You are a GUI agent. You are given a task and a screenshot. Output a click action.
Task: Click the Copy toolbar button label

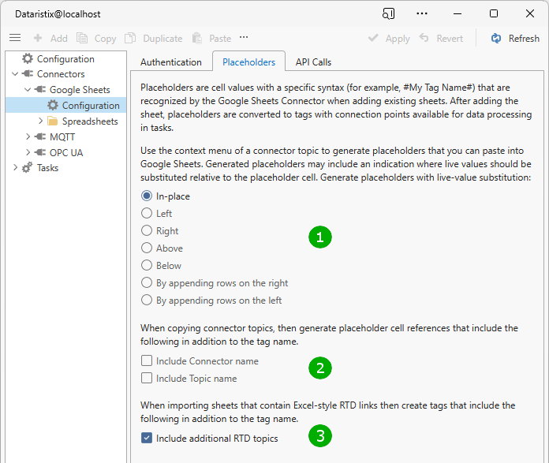point(105,39)
